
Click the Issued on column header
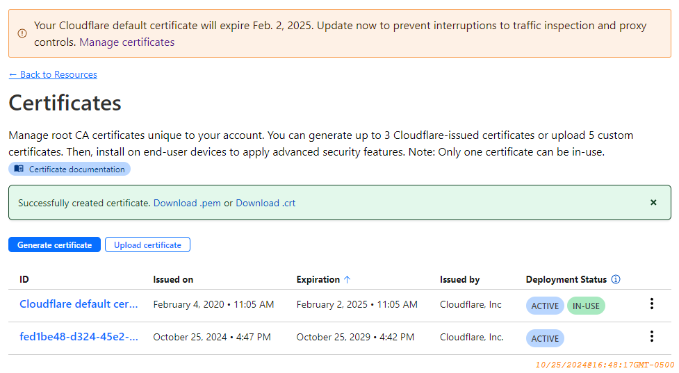(x=173, y=280)
